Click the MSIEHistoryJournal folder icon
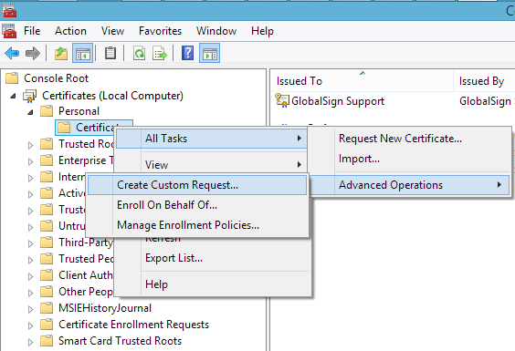 click(47, 308)
